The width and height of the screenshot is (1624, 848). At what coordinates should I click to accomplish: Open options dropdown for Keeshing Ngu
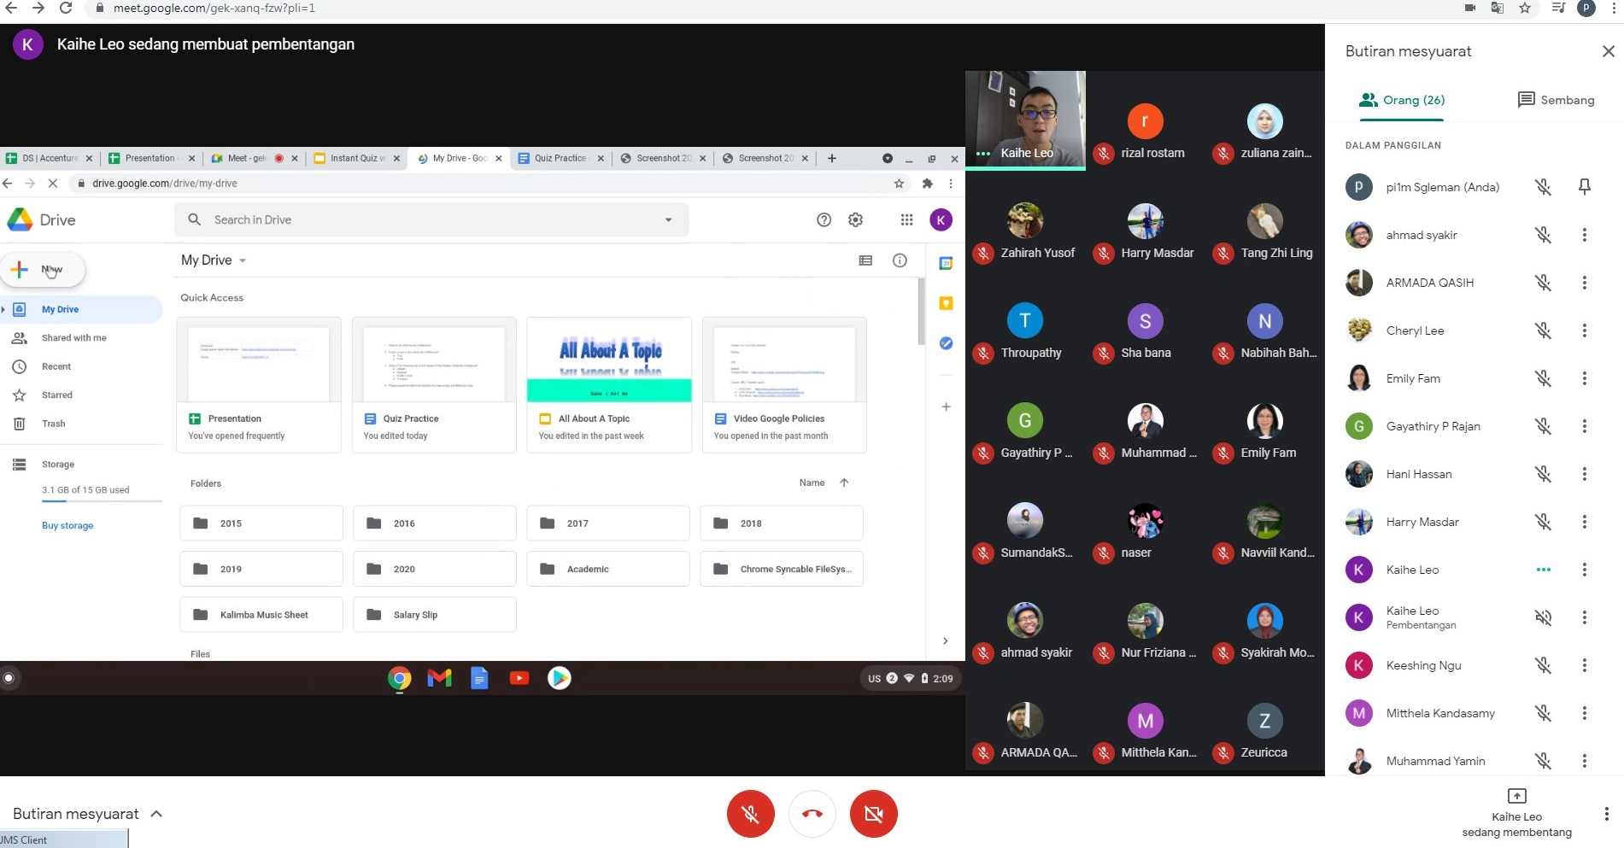click(x=1584, y=665)
